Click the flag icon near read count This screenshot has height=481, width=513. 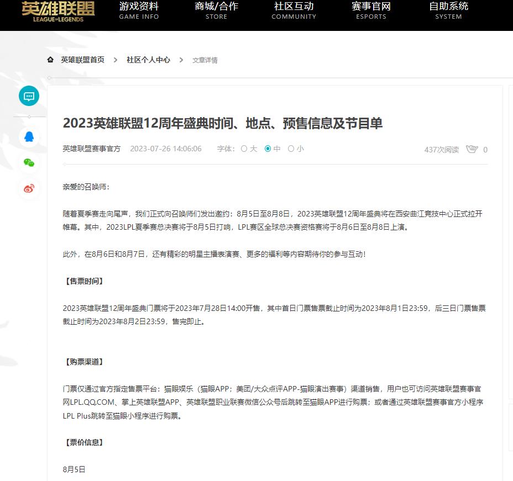tap(472, 149)
